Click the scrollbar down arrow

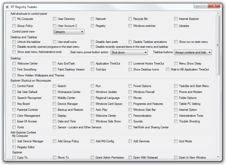click(218, 157)
